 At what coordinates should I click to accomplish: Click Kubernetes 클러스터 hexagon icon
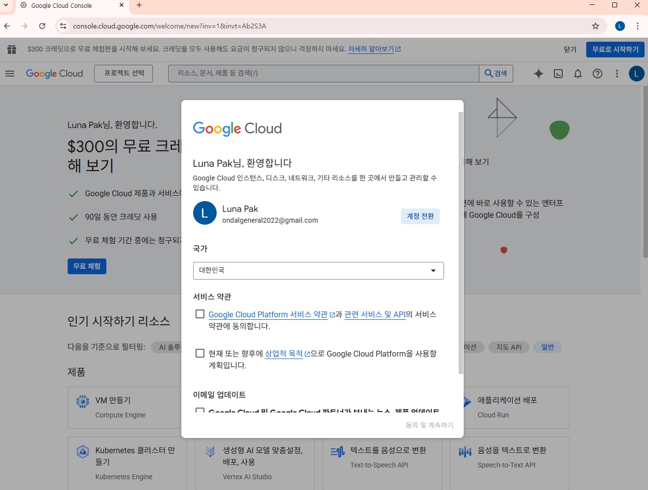pyautogui.click(x=83, y=451)
